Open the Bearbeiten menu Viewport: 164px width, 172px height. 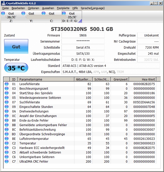click(x=18, y=8)
